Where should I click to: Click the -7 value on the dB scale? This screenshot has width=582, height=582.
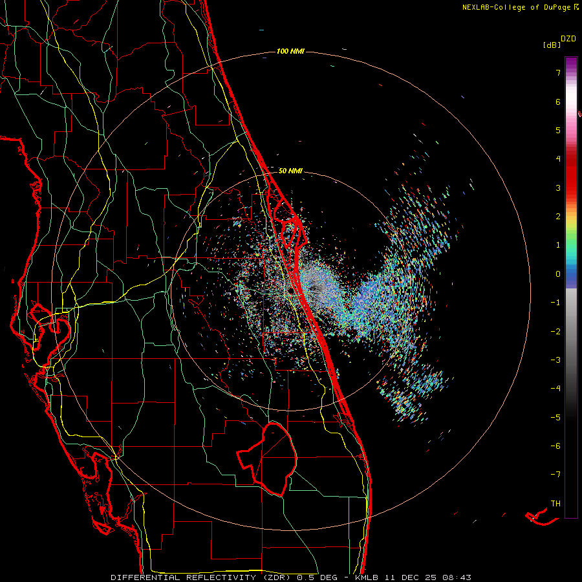(555, 475)
